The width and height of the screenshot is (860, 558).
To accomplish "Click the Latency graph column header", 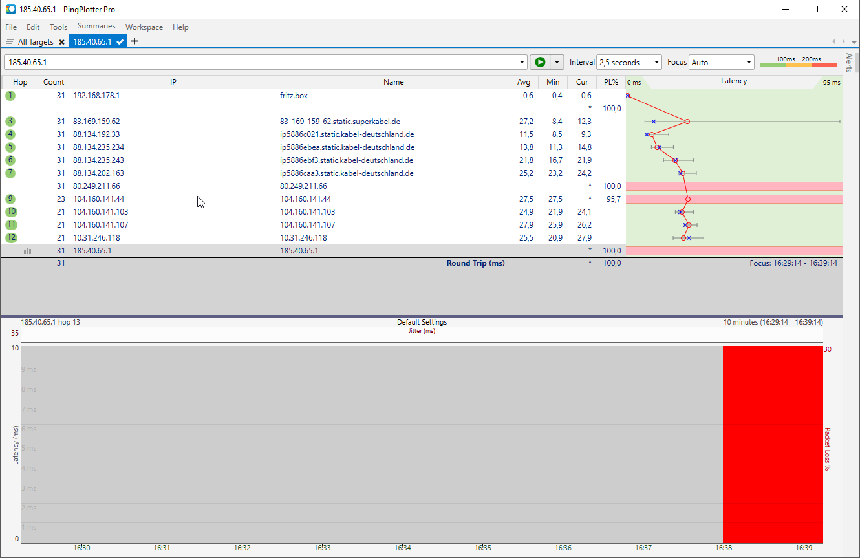I will [x=734, y=81].
